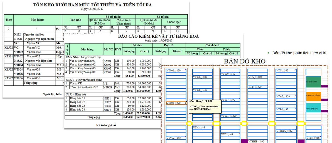The image size is (332, 143).
Task: Select the 'Tồn kho' column header
Action: click(75, 20)
